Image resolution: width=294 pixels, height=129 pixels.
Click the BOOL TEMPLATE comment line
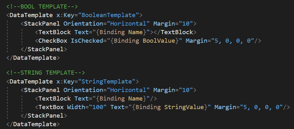(x=42, y=7)
